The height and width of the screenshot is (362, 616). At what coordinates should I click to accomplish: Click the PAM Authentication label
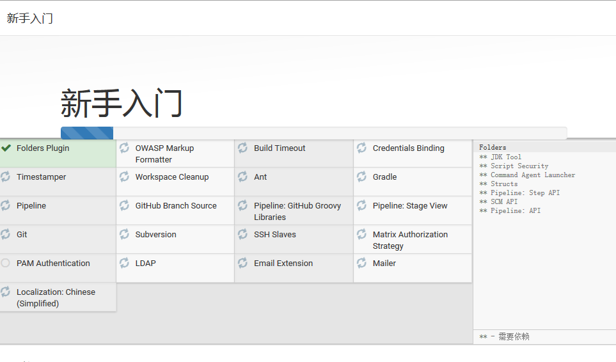click(x=53, y=263)
